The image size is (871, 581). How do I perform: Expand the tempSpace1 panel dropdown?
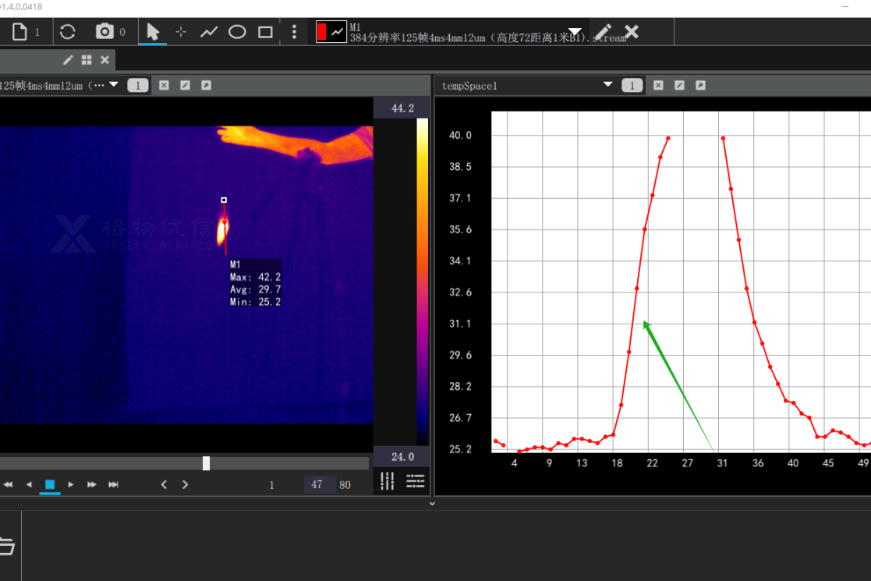(608, 85)
